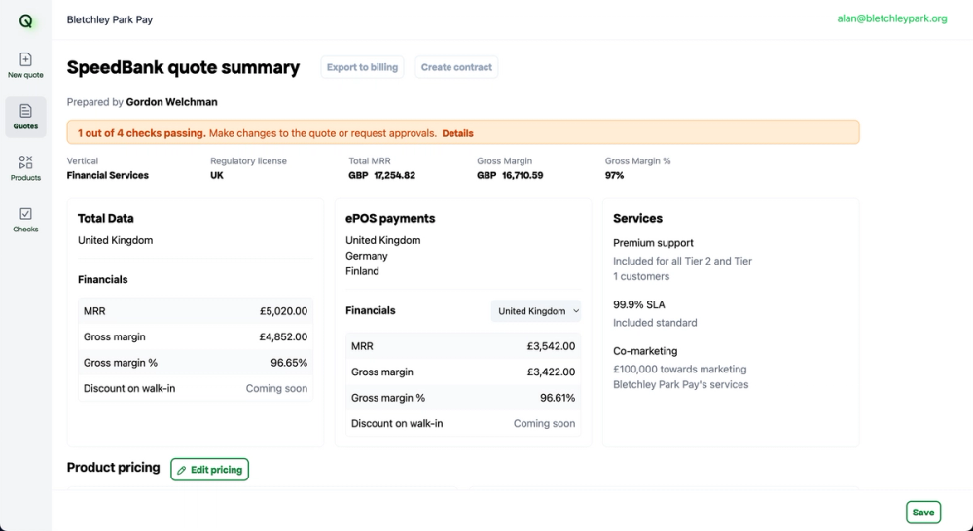The image size is (973, 531).
Task: Click Create contract button
Action: click(456, 67)
